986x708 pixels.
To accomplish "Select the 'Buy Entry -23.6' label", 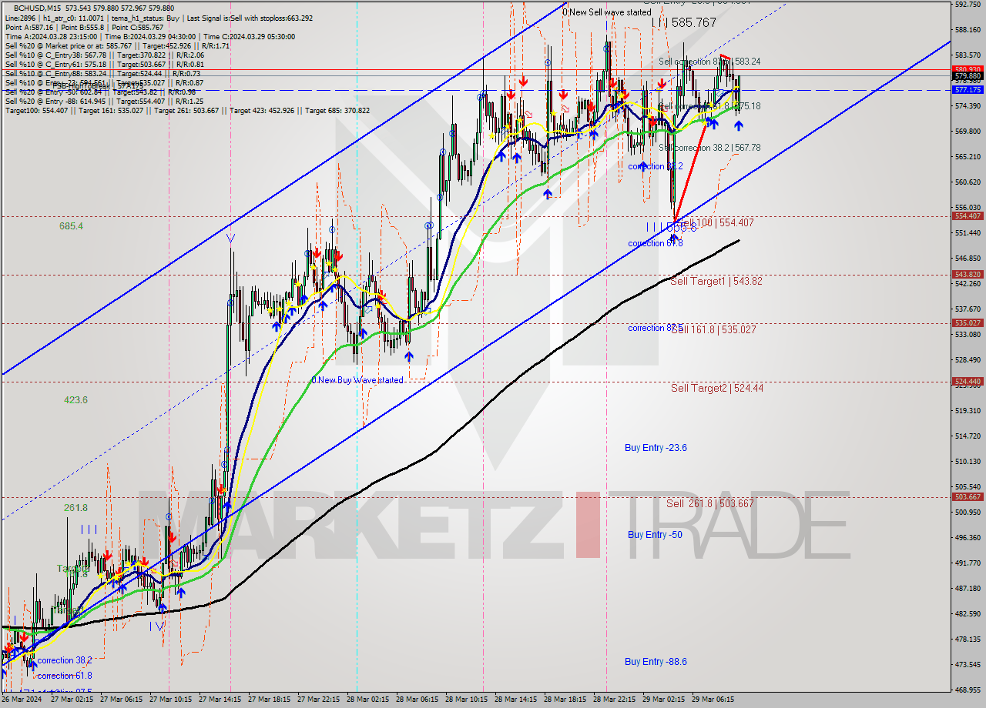I will point(656,447).
